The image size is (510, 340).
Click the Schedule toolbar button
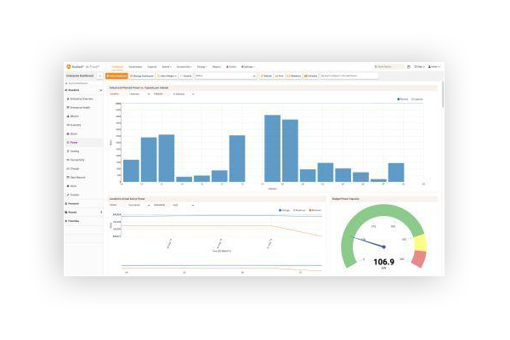click(x=311, y=76)
